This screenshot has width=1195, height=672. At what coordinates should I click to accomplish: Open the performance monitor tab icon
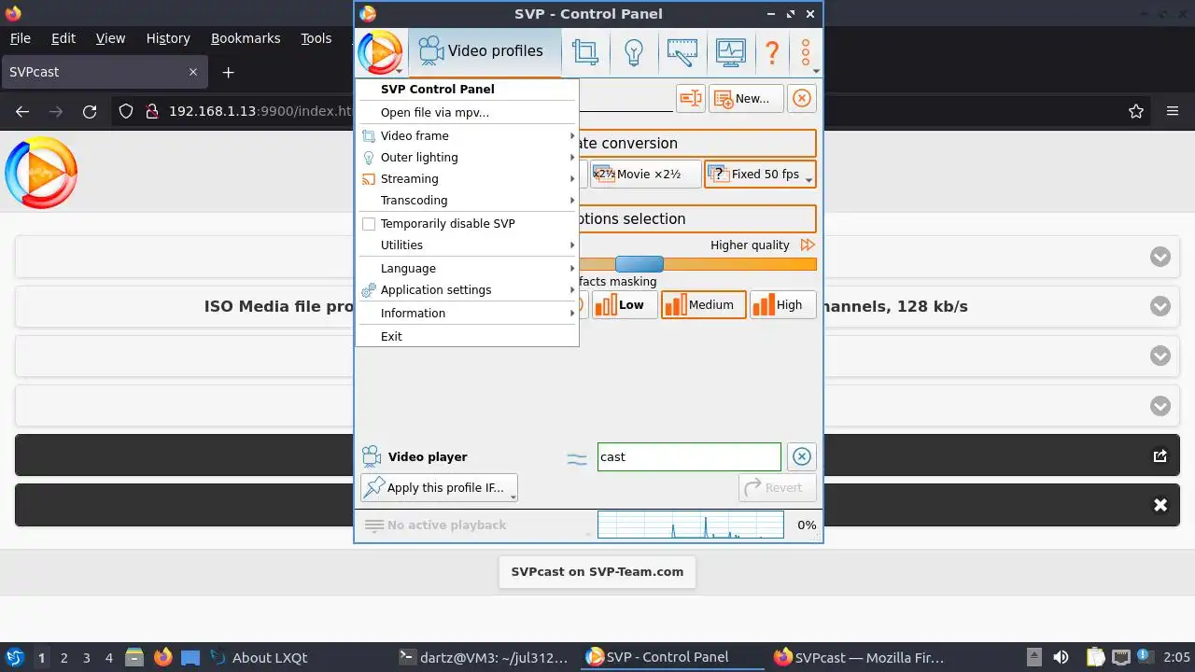coord(730,51)
